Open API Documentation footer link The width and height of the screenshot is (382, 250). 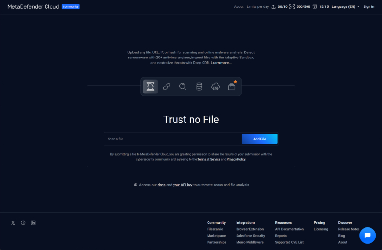coord(289,229)
